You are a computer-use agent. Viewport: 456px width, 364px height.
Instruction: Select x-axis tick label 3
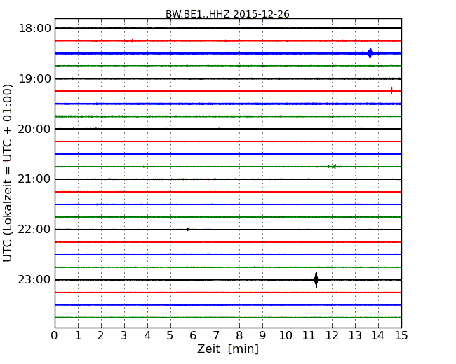(124, 335)
